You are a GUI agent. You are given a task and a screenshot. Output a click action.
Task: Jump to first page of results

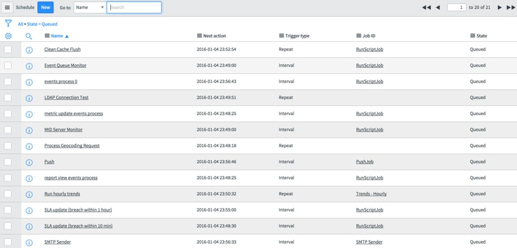(426, 8)
